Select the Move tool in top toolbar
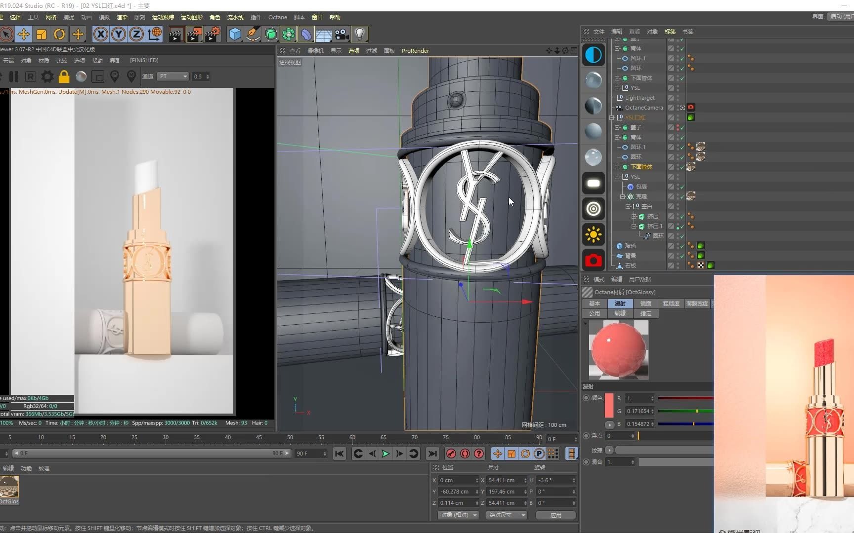 pyautogui.click(x=23, y=34)
